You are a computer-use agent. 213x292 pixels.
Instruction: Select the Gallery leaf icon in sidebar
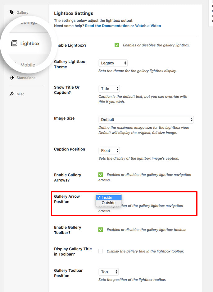click(11, 12)
